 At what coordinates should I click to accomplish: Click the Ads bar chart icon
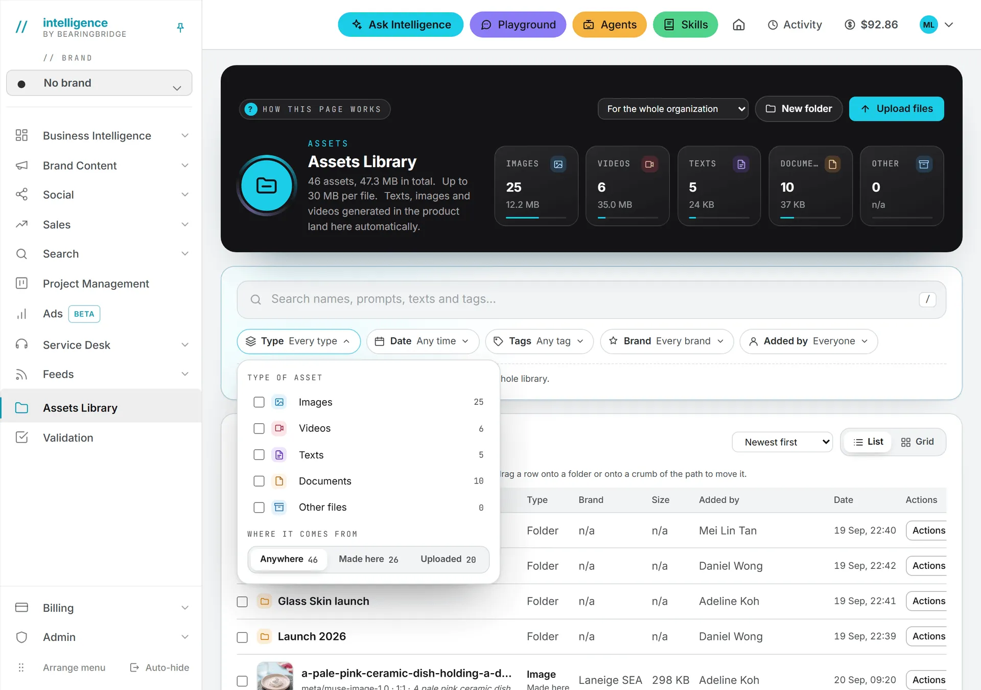click(21, 314)
